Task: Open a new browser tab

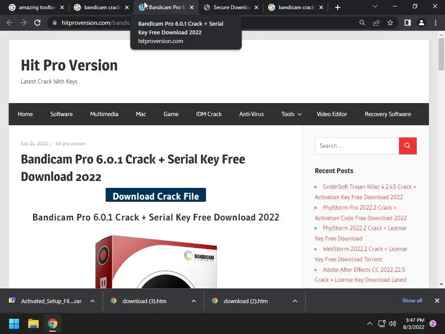Action: [337, 7]
